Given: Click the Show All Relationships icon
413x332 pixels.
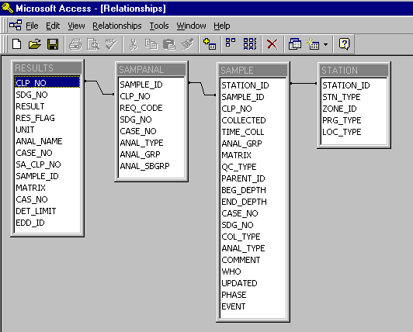Looking at the screenshot, I should [250, 44].
